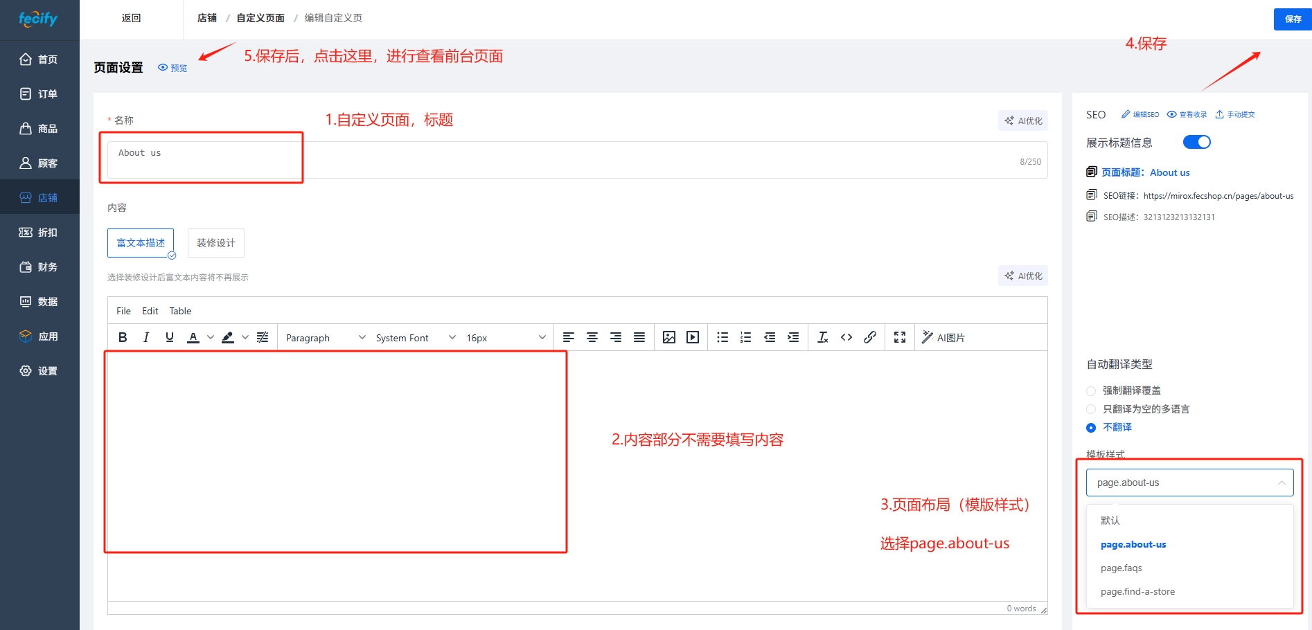
Task: Expand the System Font dropdown
Action: (415, 338)
